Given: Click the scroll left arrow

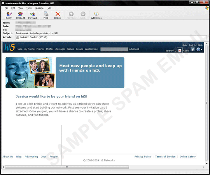Looking at the screenshot, I should pyautogui.click(x=3, y=167).
